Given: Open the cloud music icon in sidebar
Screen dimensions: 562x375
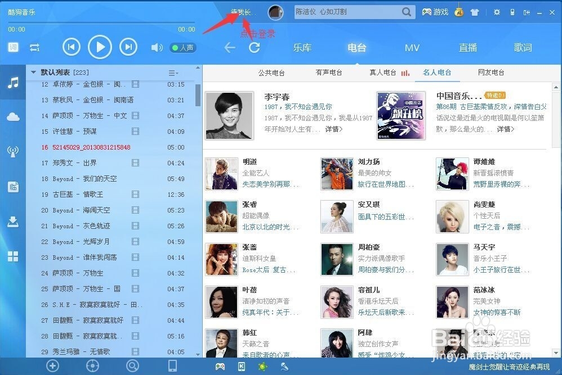Looking at the screenshot, I should [x=12, y=116].
